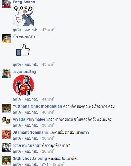Image resolution: width=131 pixels, height=166 pixels.
Task: Reply to Yutthana Chudthongmuan's comment
Action: [31, 112]
